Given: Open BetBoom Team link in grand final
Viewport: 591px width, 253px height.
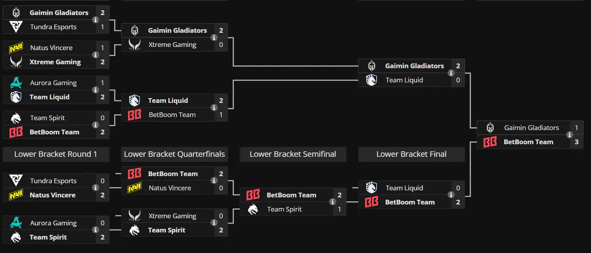Looking at the screenshot, I should pyautogui.click(x=528, y=142).
